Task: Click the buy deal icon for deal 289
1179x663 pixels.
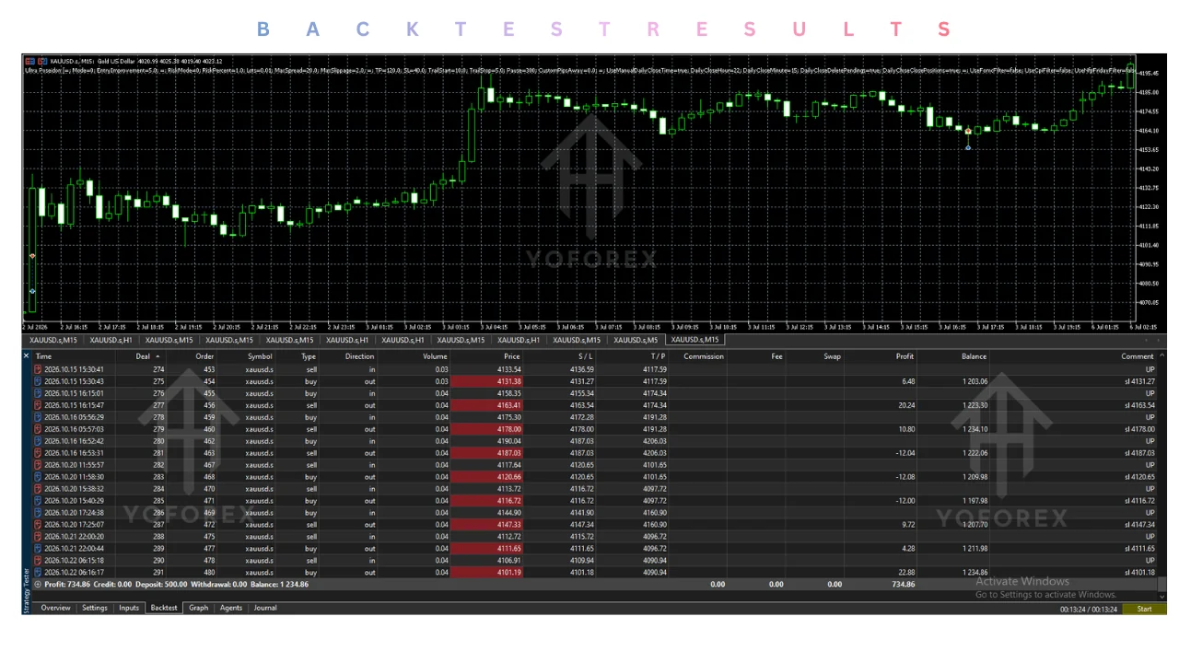Action: point(38,549)
